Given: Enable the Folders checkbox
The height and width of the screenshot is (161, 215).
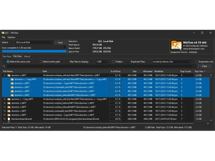Looking at the screenshot, I should [114, 62].
